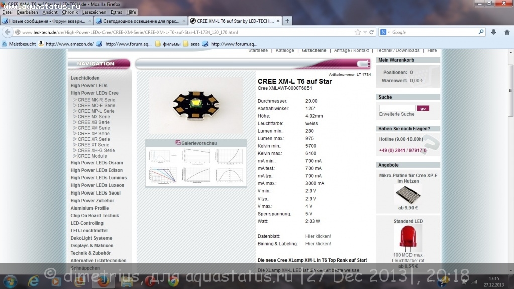The image size is (514, 289).
Task: Open Mikro-Platine offer image
Action: pyautogui.click(x=408, y=195)
